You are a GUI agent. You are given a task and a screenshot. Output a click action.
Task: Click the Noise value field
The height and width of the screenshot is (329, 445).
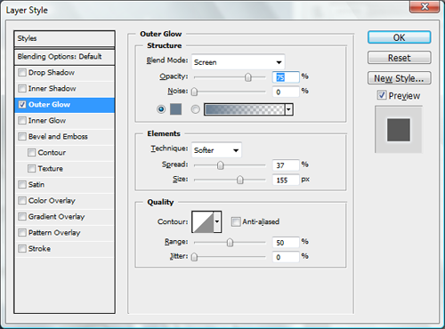click(286, 92)
